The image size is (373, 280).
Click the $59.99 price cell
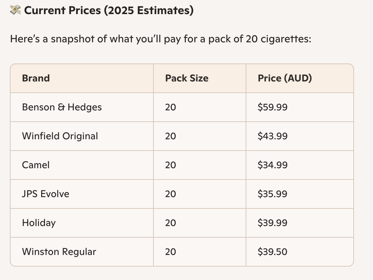point(272,107)
